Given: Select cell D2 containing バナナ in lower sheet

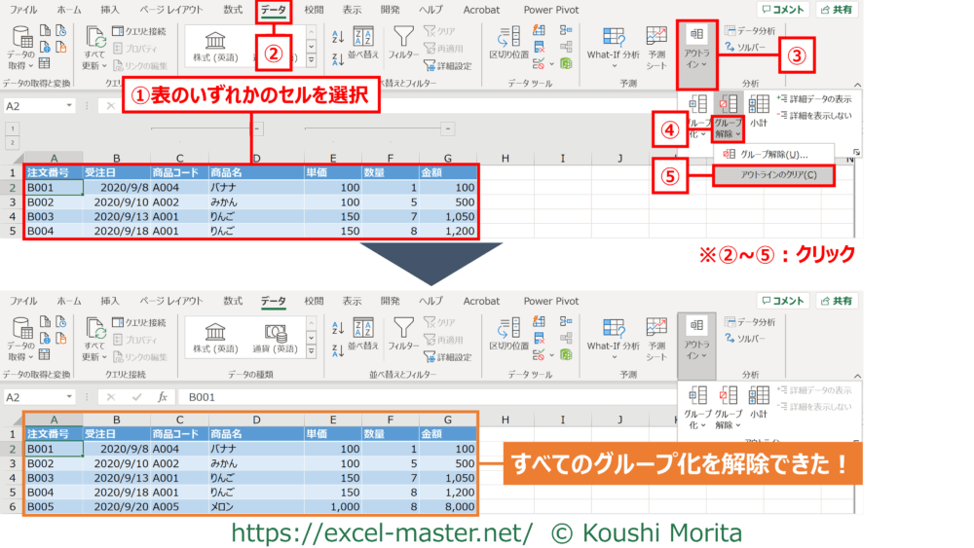Looking at the screenshot, I should click(x=254, y=450).
